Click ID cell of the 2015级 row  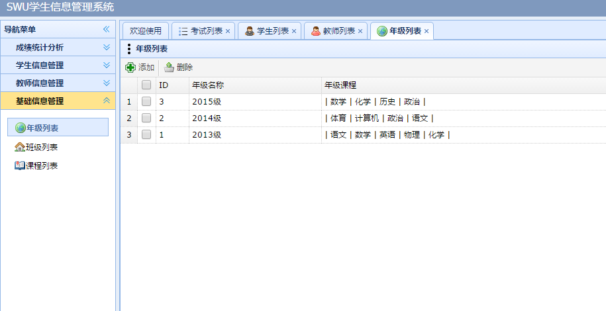pyautogui.click(x=172, y=102)
